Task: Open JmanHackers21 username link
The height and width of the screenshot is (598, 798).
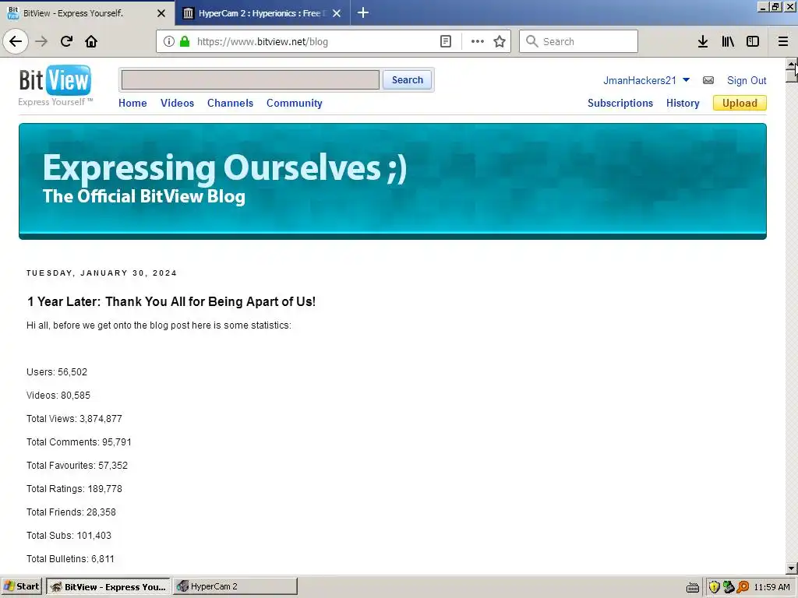Action: (640, 80)
